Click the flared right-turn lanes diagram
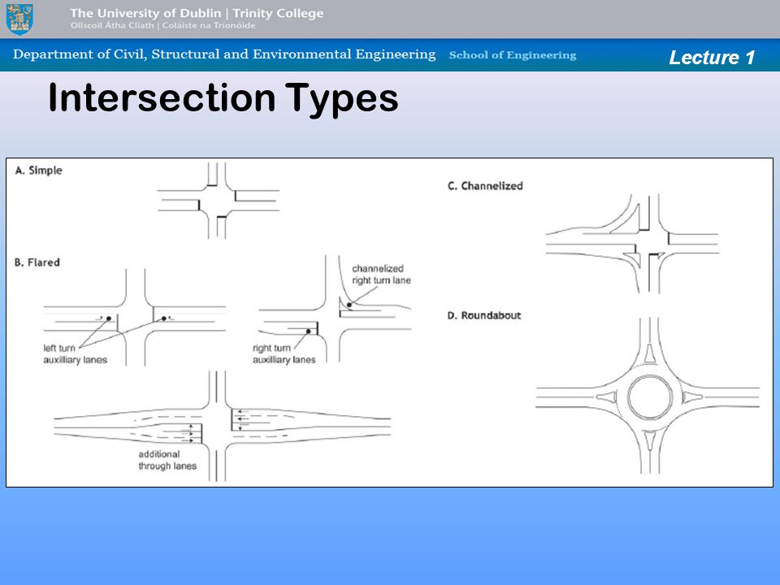The width and height of the screenshot is (780, 585). tap(334, 309)
